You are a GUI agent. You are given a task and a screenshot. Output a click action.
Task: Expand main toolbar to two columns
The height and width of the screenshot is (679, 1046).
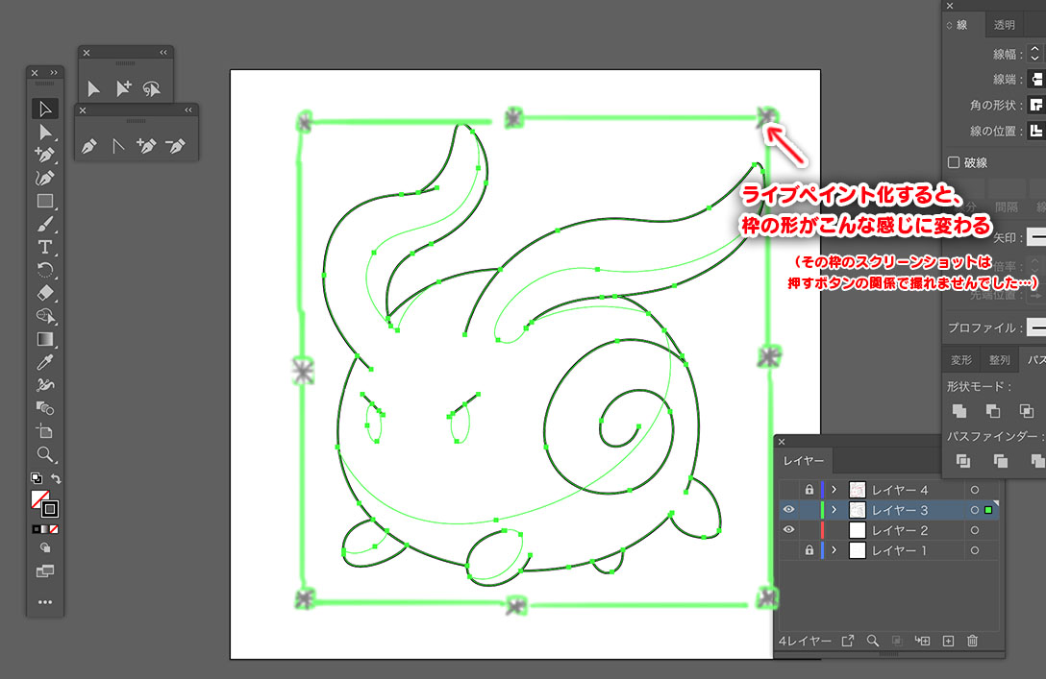pyautogui.click(x=54, y=73)
